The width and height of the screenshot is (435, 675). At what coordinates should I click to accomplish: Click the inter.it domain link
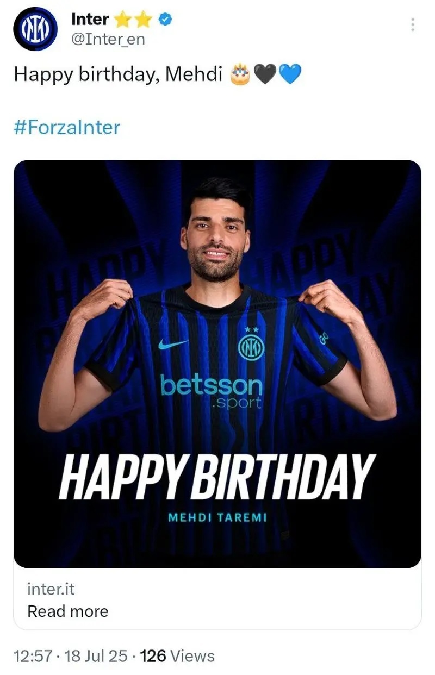pos(51,588)
